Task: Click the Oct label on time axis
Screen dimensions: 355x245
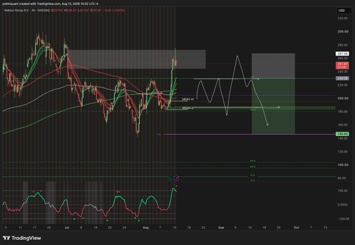Action: click(x=296, y=228)
